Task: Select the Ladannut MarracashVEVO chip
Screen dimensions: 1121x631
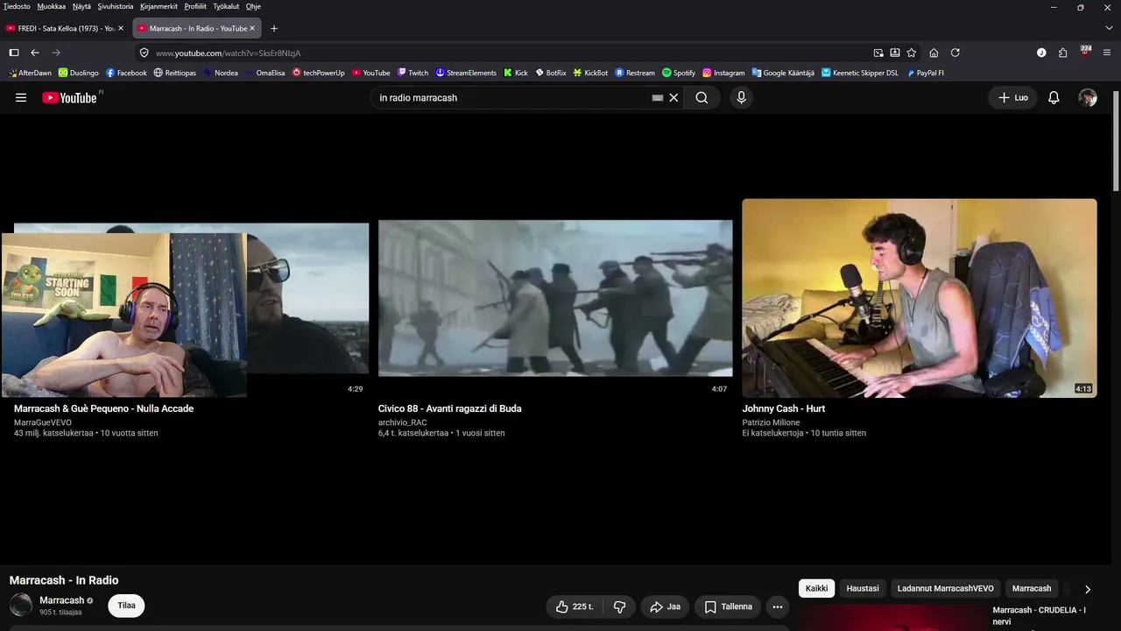Action: [946, 588]
